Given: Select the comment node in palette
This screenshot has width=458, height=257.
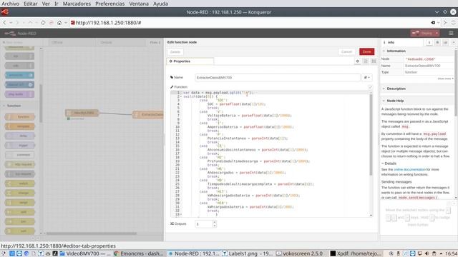Looking at the screenshot, I should click(20, 155).
